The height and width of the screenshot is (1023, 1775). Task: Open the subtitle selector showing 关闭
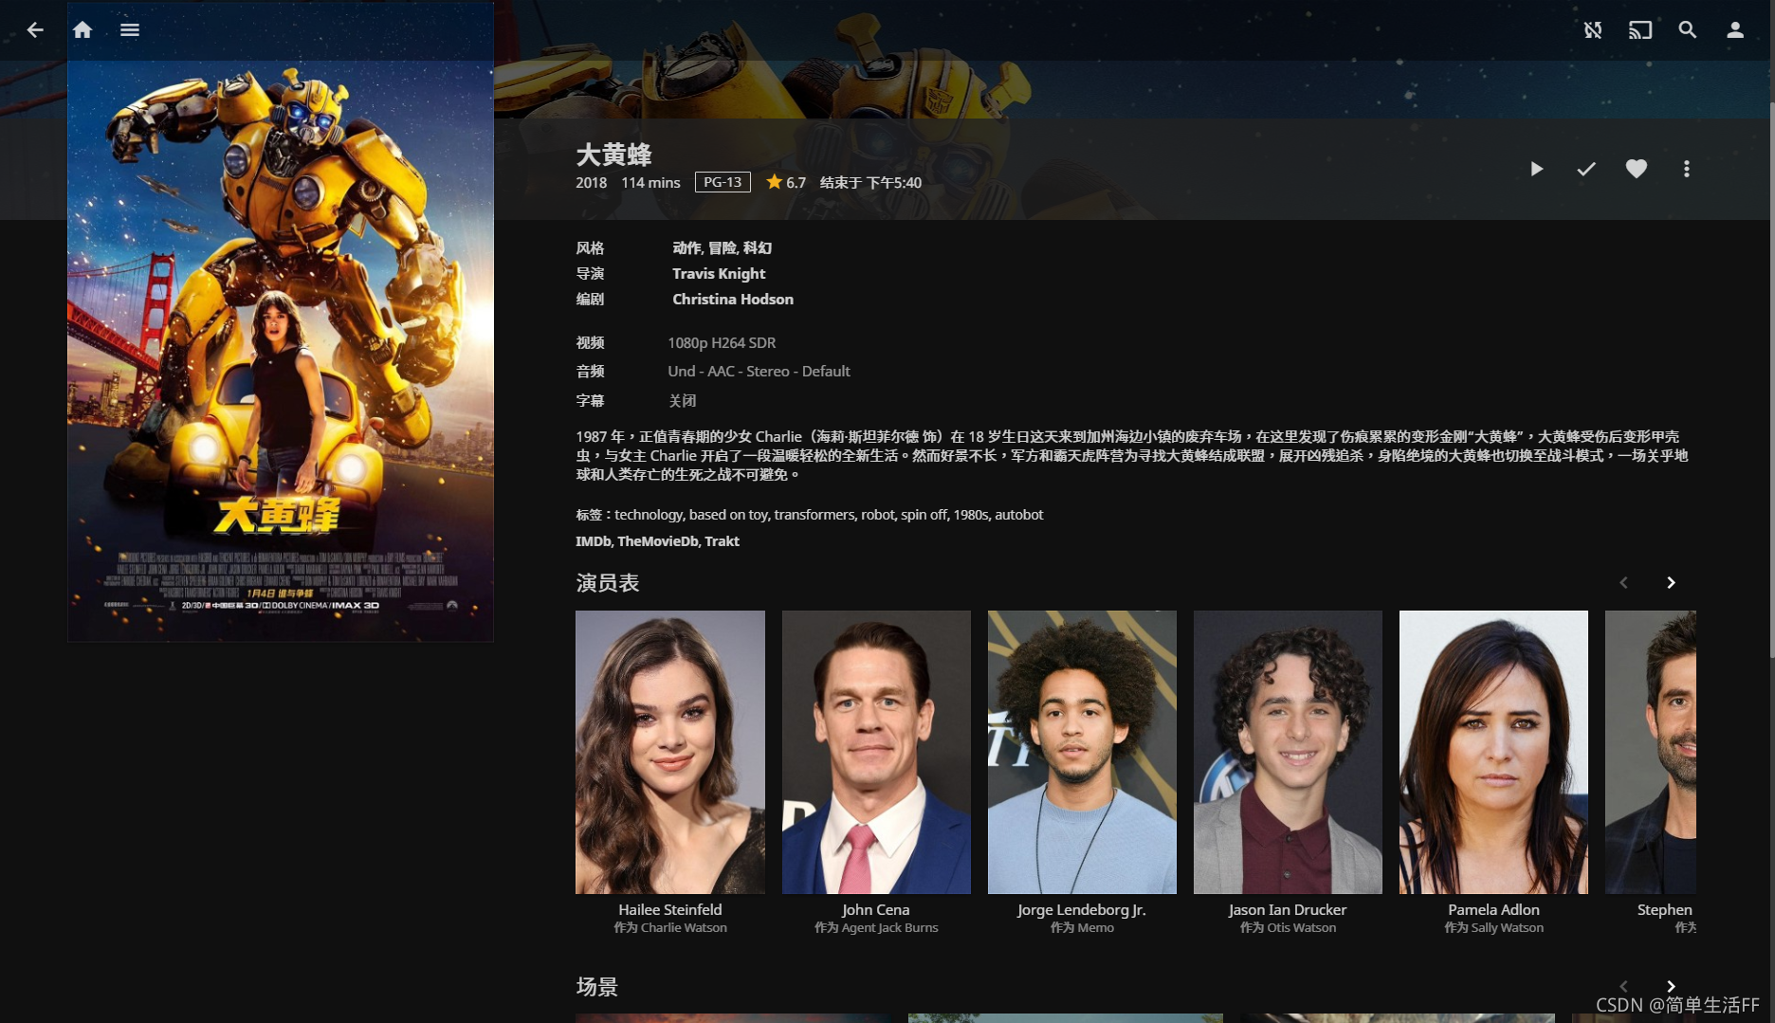683,400
